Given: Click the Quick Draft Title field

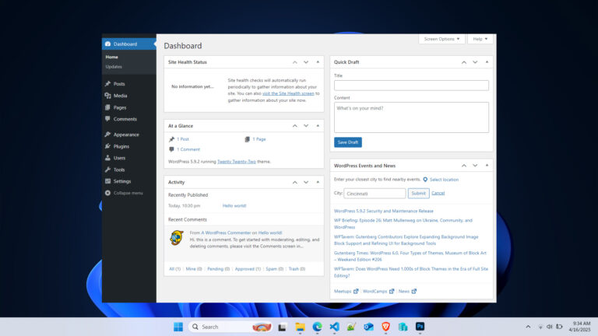Looking at the screenshot, I should pos(411,86).
